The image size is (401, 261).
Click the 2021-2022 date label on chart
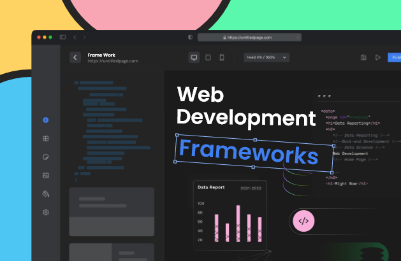[x=251, y=188]
